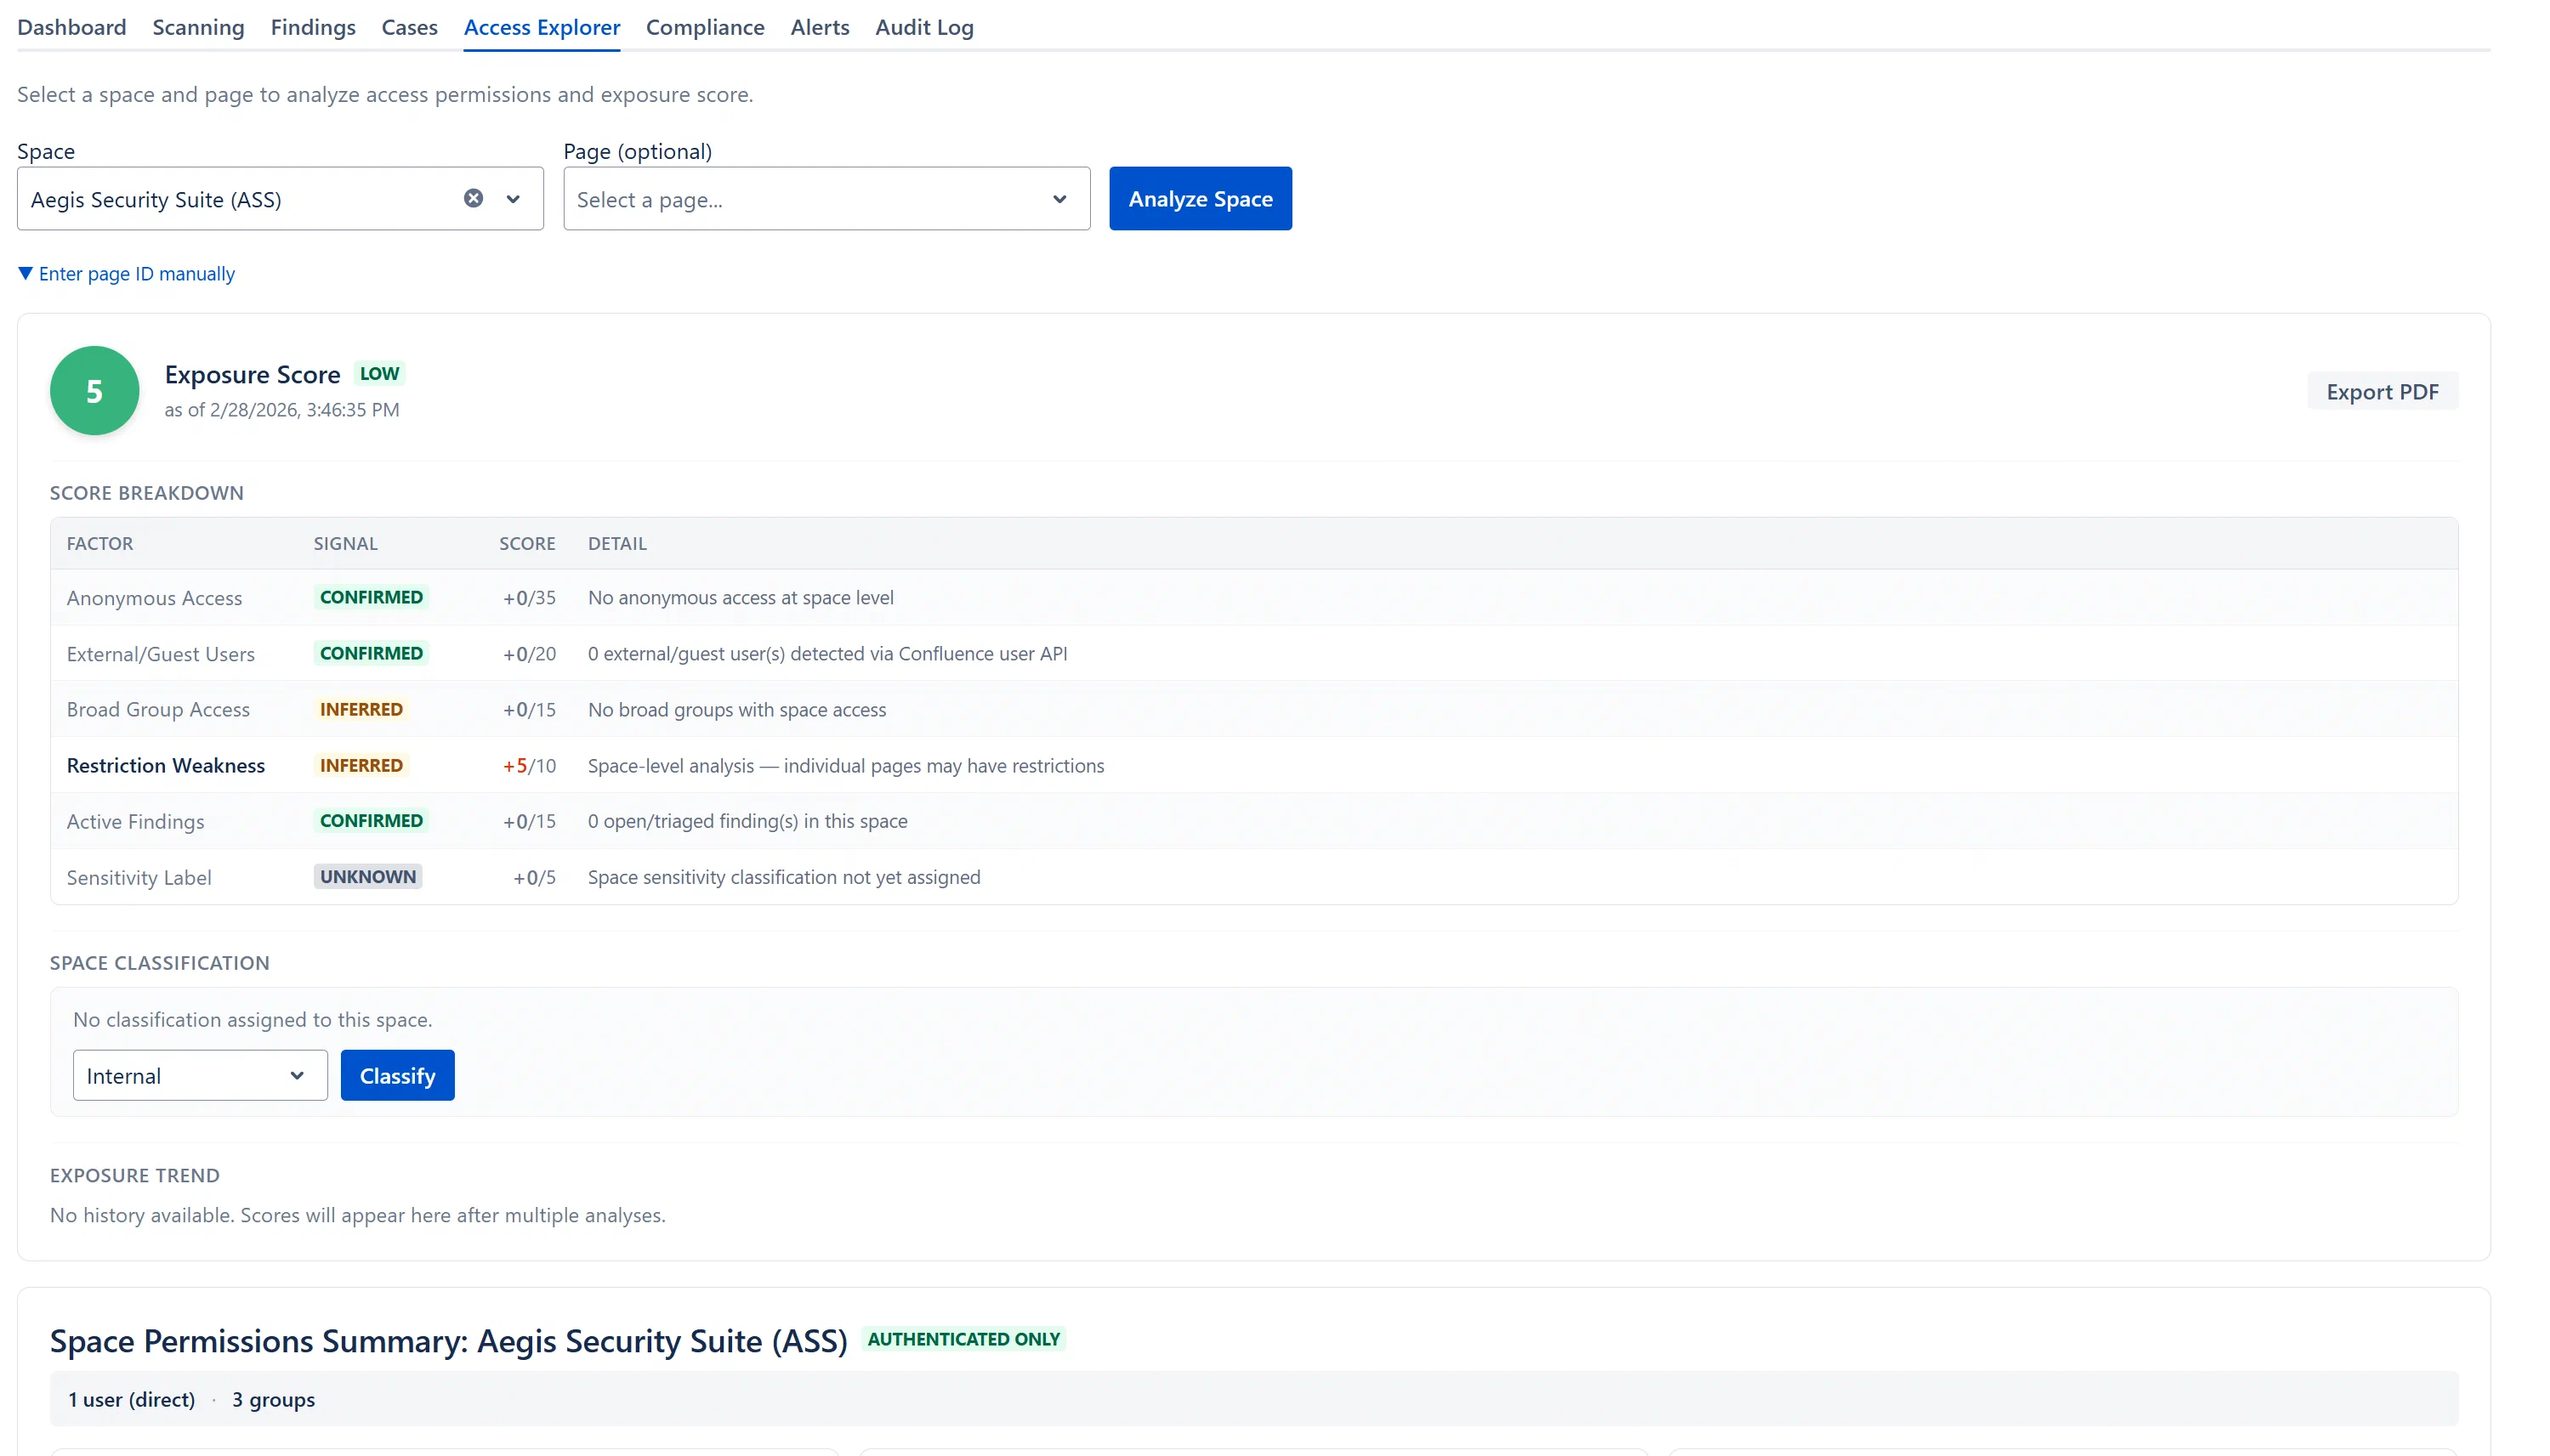Viewport: 2550px width, 1456px height.
Task: Click the External/Guest Users factor label
Action: [x=160, y=654]
